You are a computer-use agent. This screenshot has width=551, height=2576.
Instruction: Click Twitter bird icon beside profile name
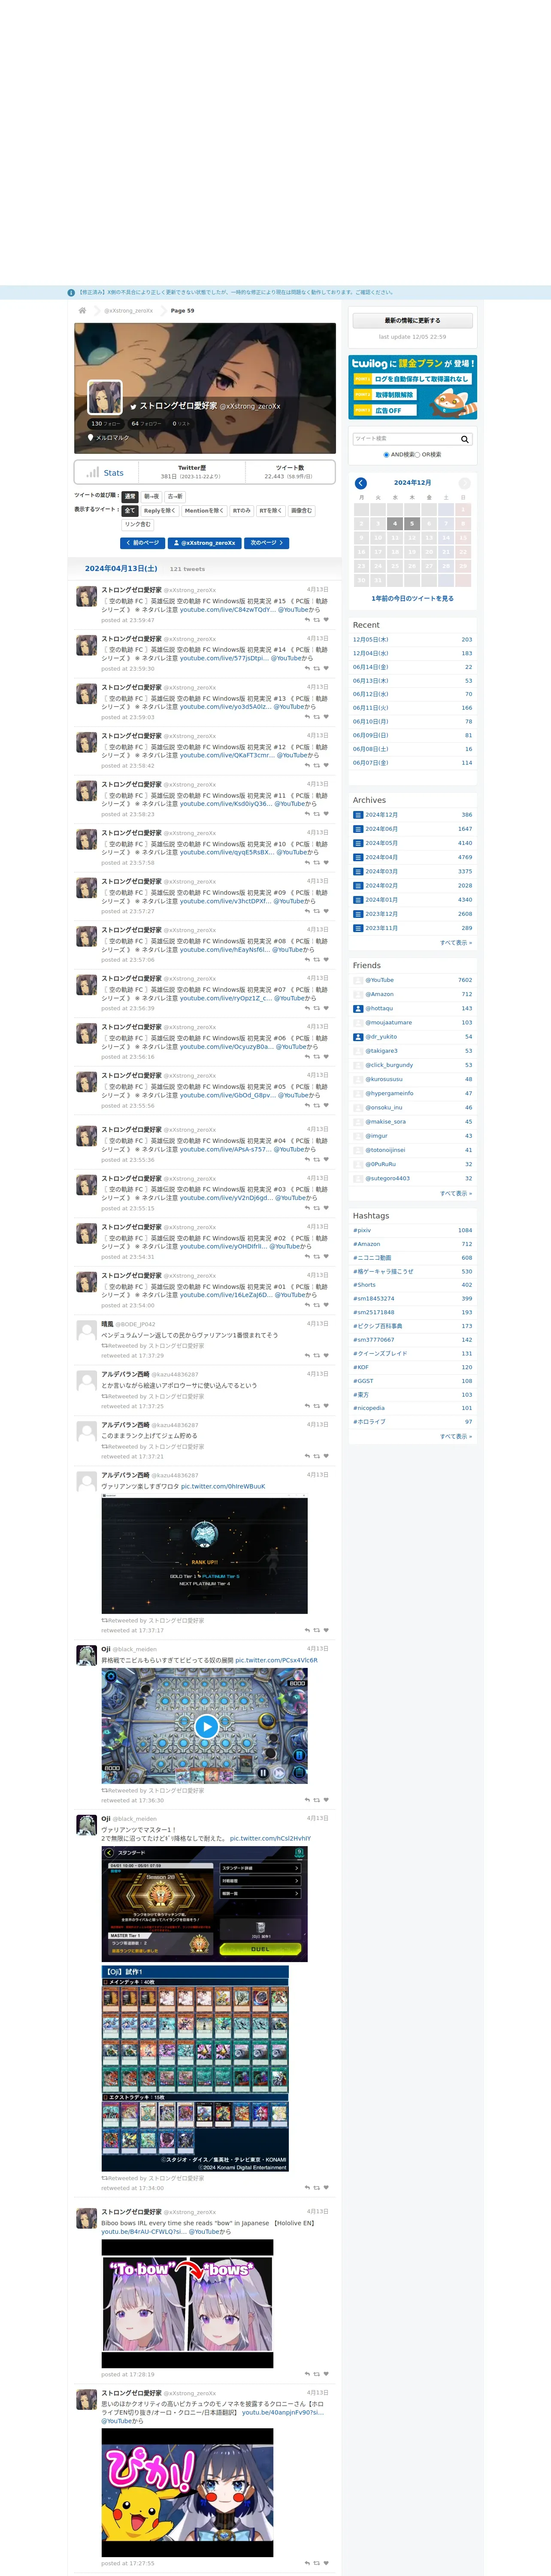pos(132,407)
